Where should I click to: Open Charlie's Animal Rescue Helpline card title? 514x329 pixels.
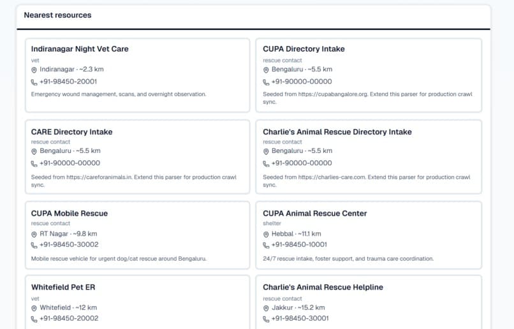pyautogui.click(x=323, y=287)
